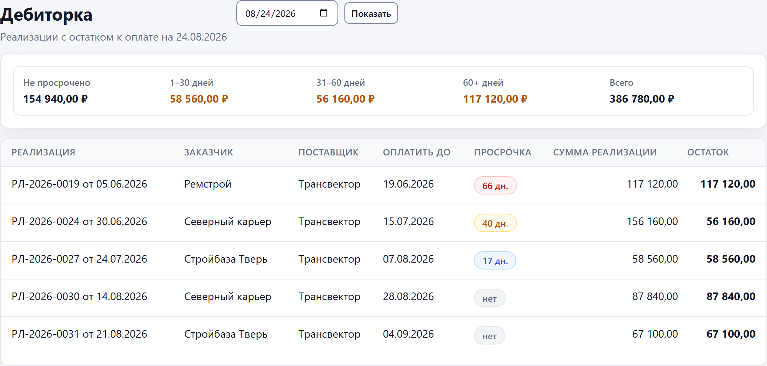Screen dimensions: 767x366
Task: Click the 60+ дней amount 117 120,00 ₽
Action: click(495, 99)
